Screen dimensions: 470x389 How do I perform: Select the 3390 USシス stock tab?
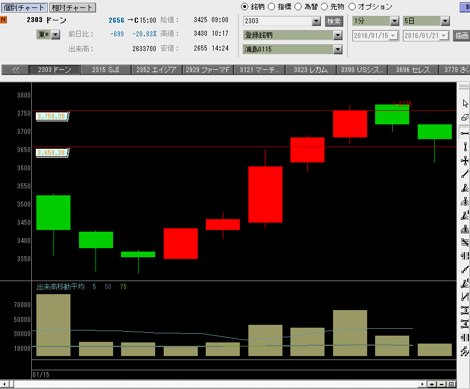(362, 70)
